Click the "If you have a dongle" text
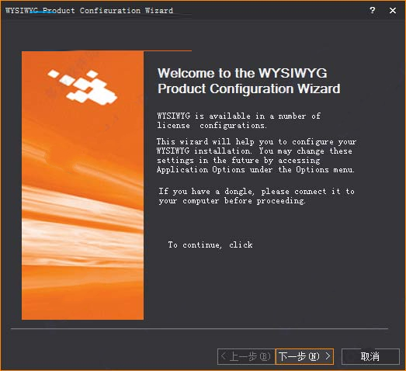 tap(206, 192)
